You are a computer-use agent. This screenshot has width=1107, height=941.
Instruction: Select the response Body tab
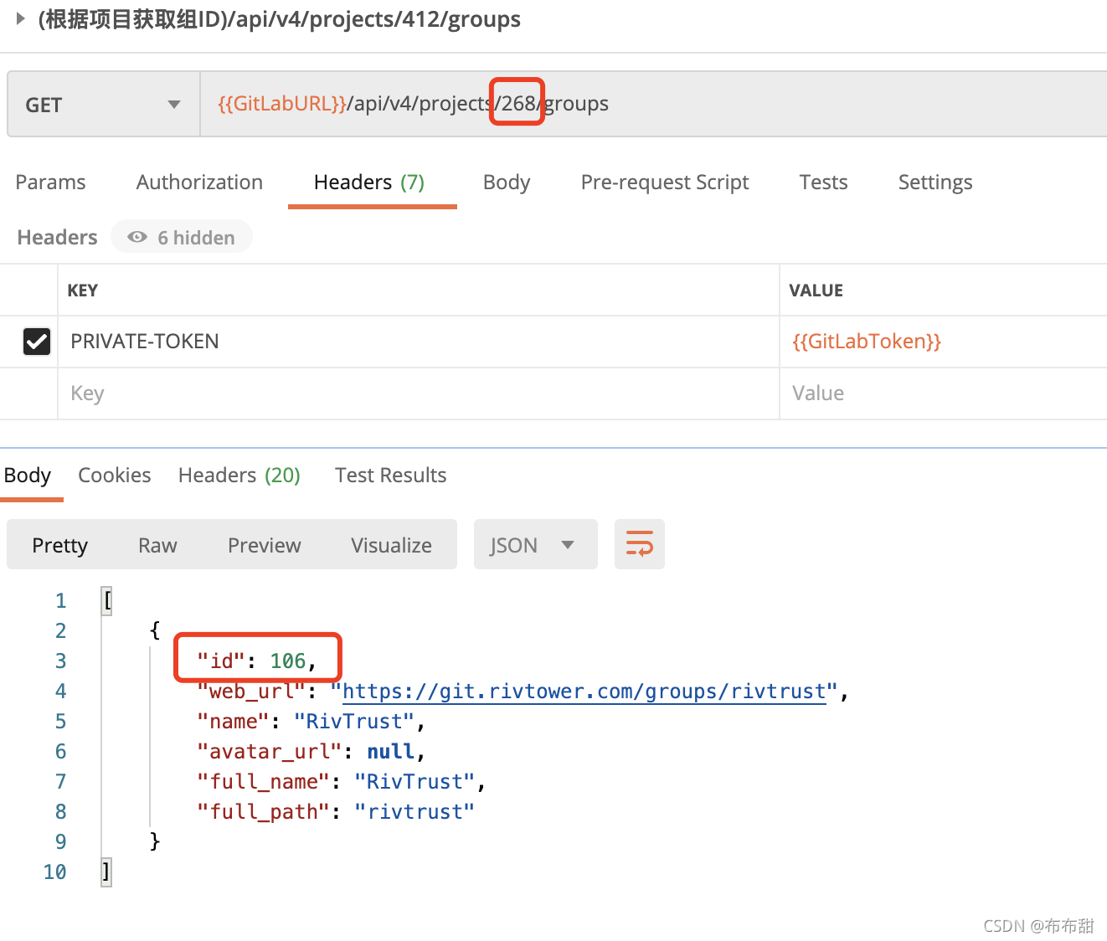pos(28,476)
